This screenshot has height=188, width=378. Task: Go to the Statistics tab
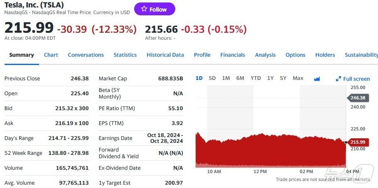click(x=125, y=55)
